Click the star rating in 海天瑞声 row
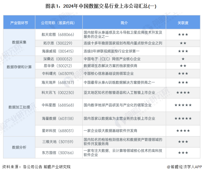 click(183, 82)
